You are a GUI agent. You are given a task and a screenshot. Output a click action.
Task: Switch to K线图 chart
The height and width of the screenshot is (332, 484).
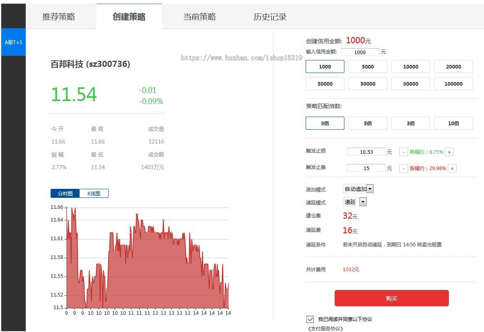coord(94,193)
